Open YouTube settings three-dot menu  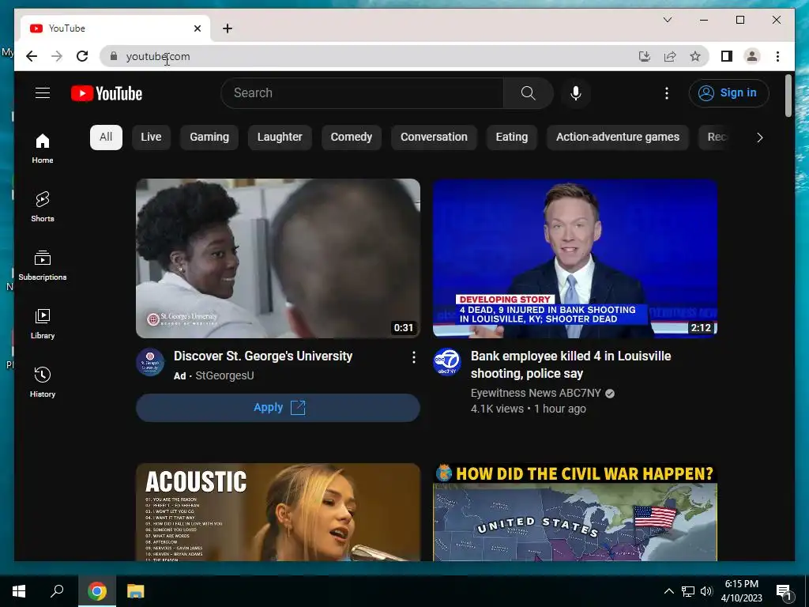coord(667,93)
